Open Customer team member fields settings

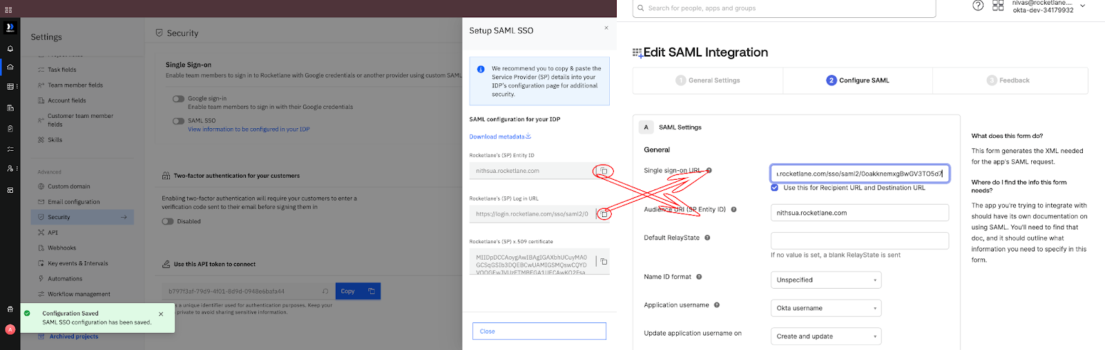[x=80, y=120]
